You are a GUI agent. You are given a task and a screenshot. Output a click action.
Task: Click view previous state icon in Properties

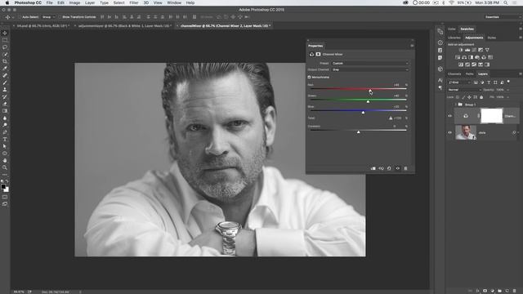(x=382, y=169)
